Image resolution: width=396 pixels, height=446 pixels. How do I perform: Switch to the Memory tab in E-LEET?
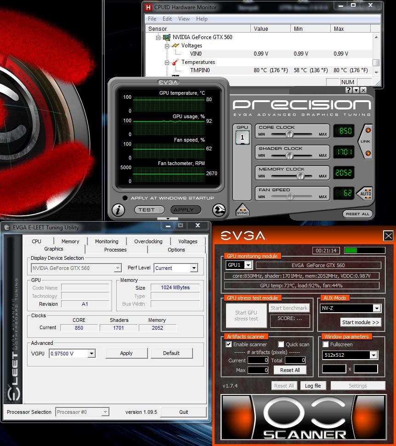coord(70,241)
